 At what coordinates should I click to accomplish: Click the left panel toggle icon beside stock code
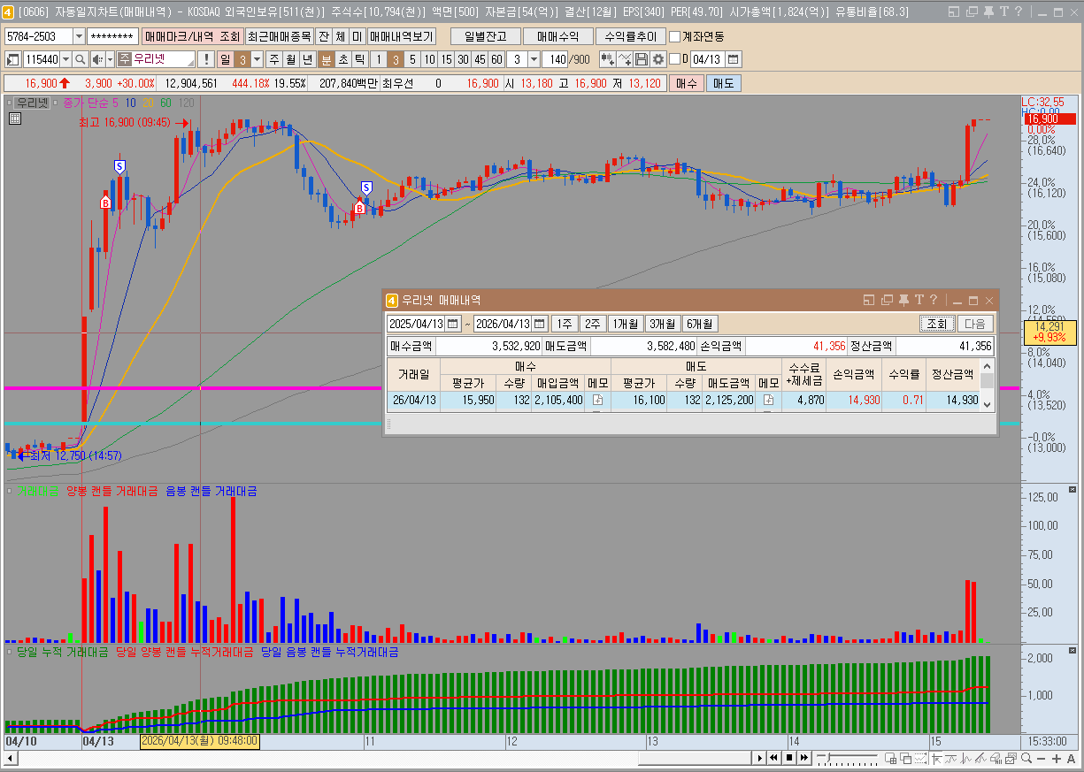point(13,59)
